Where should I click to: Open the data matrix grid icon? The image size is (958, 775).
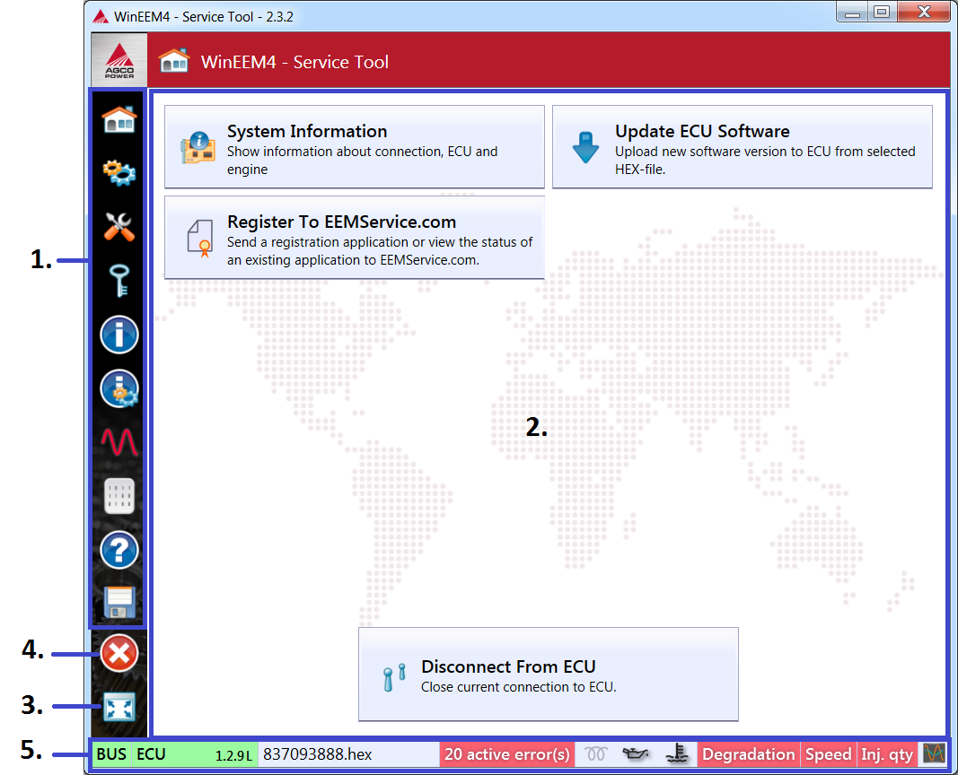point(119,496)
